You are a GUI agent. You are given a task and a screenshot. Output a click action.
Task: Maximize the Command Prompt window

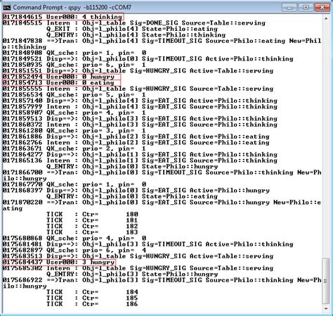(x=306, y=7)
